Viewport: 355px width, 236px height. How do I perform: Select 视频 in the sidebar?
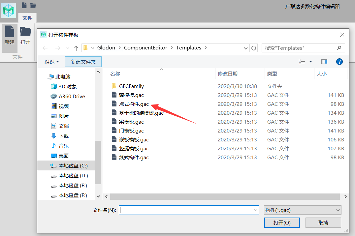click(60, 106)
